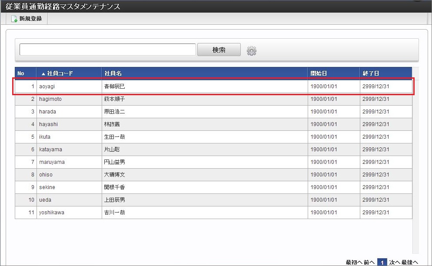Go to 次へ next page link
Image resolution: width=432 pixels, height=266 pixels.
395,263
